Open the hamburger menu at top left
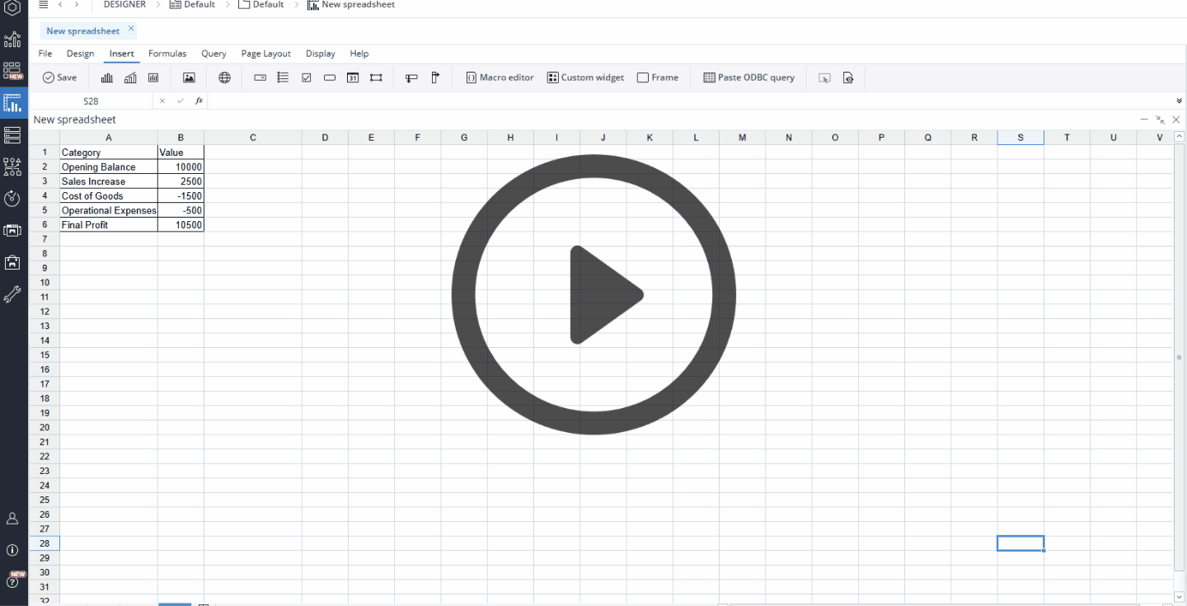 tap(45, 5)
